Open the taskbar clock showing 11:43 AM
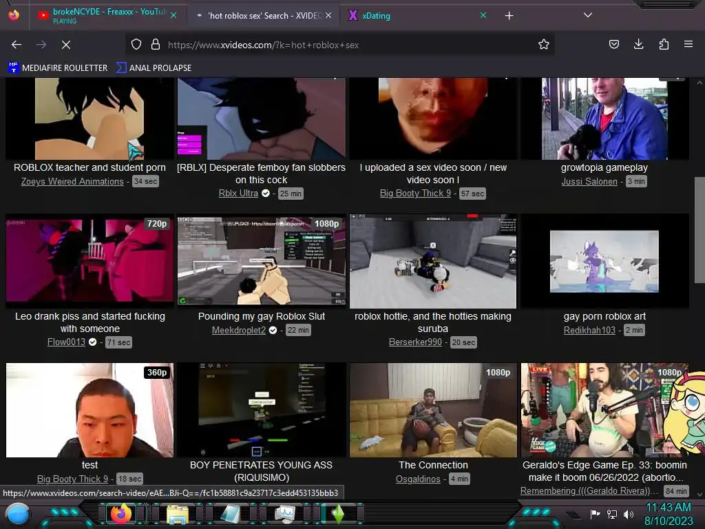Image resolution: width=705 pixels, height=529 pixels. coord(669,514)
